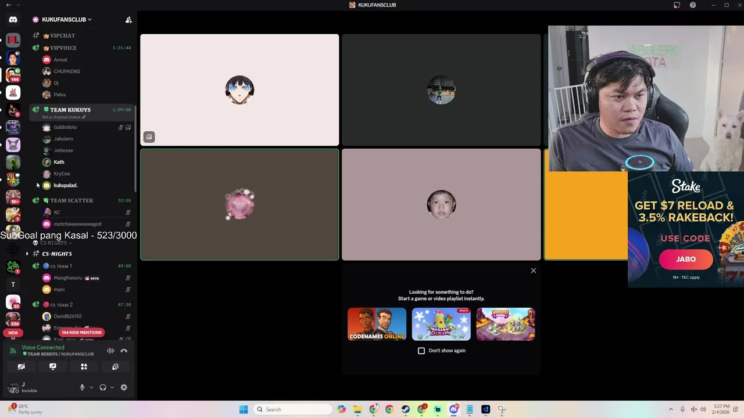Click the Windows taskbar Search box
This screenshot has height=418, width=744.
point(292,409)
